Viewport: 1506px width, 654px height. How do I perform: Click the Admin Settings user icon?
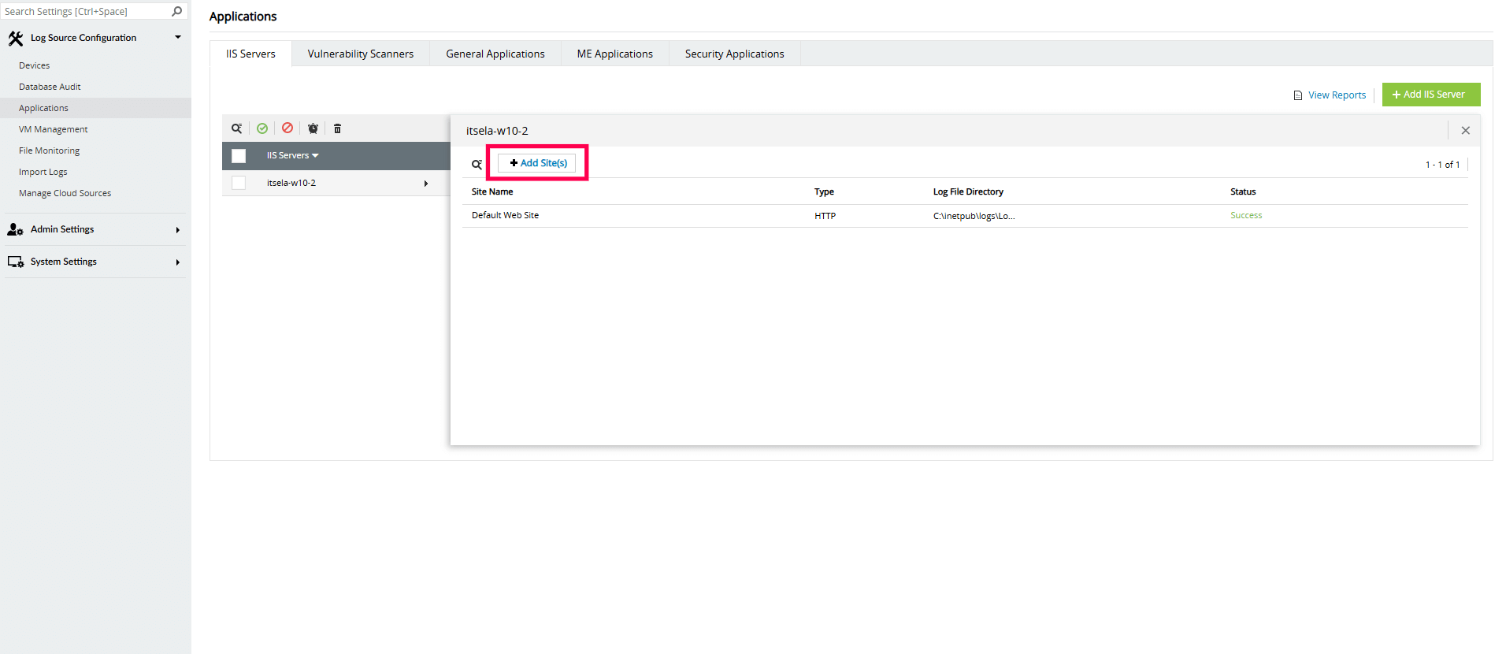click(x=15, y=229)
